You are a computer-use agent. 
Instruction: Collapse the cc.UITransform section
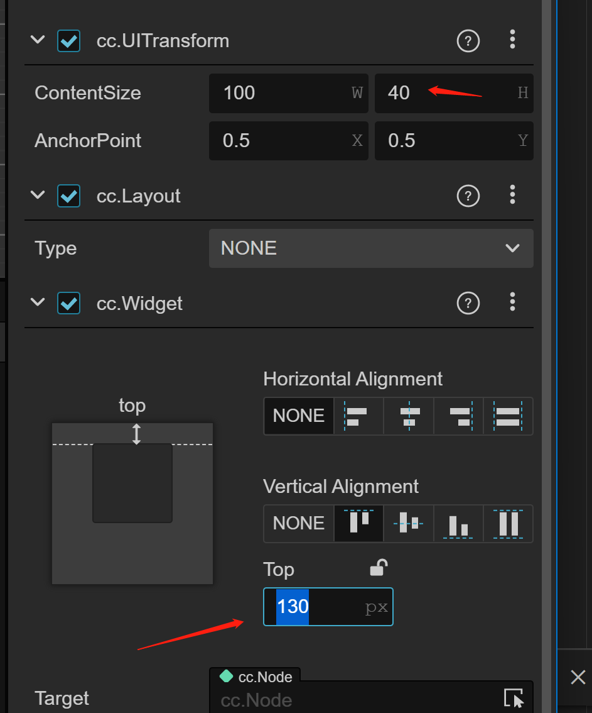(38, 40)
